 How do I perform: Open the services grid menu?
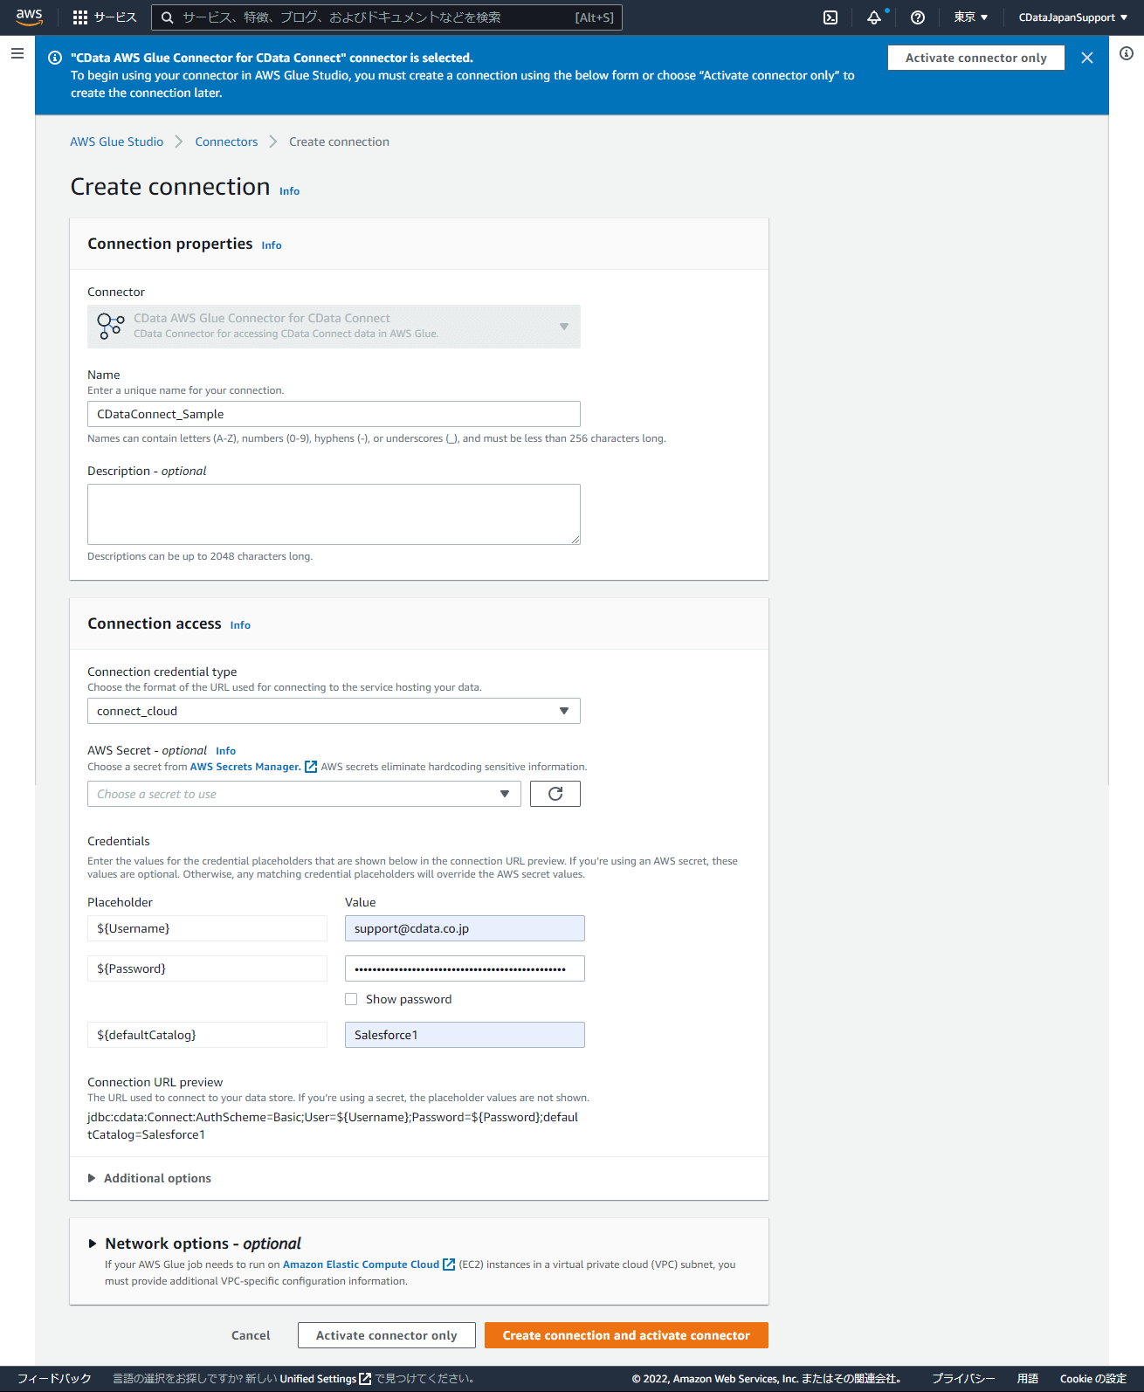click(x=80, y=17)
